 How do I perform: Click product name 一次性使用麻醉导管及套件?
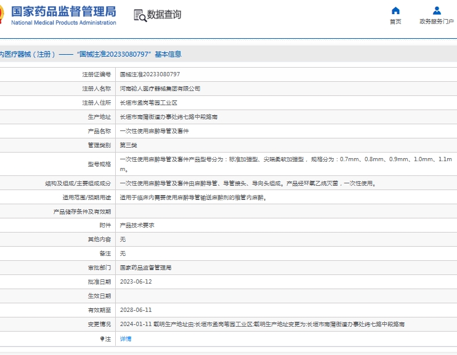[154, 131]
